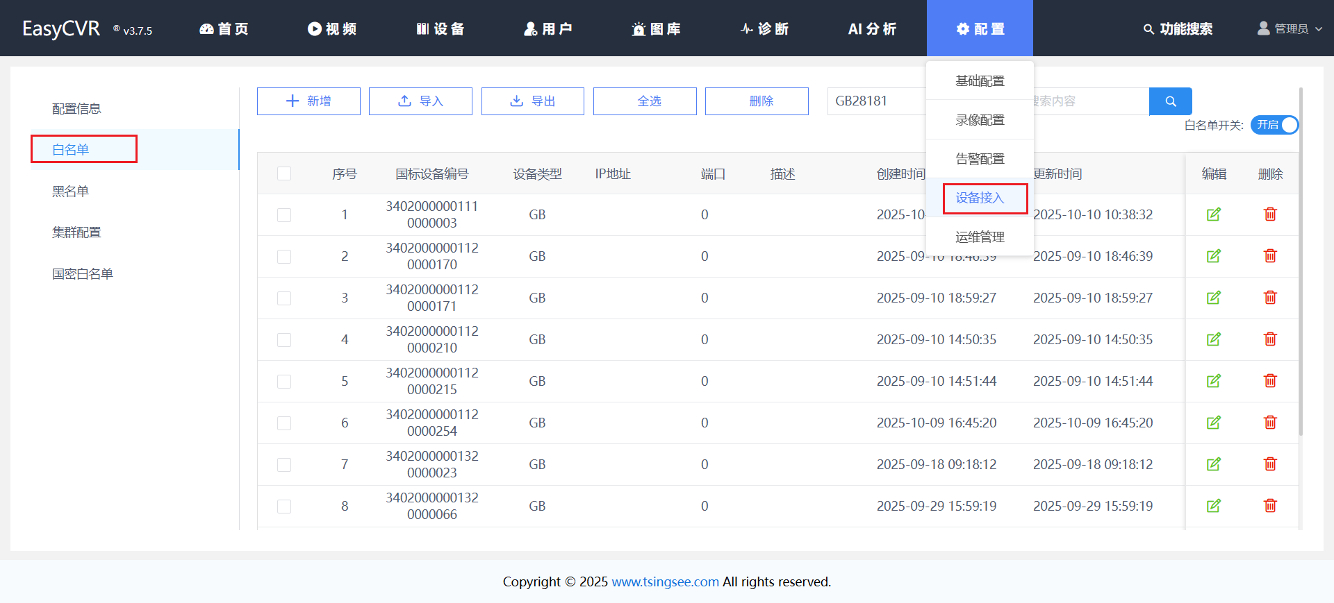Image resolution: width=1334 pixels, height=603 pixels.
Task: Open the 管理员 account dropdown
Action: [x=1290, y=28]
